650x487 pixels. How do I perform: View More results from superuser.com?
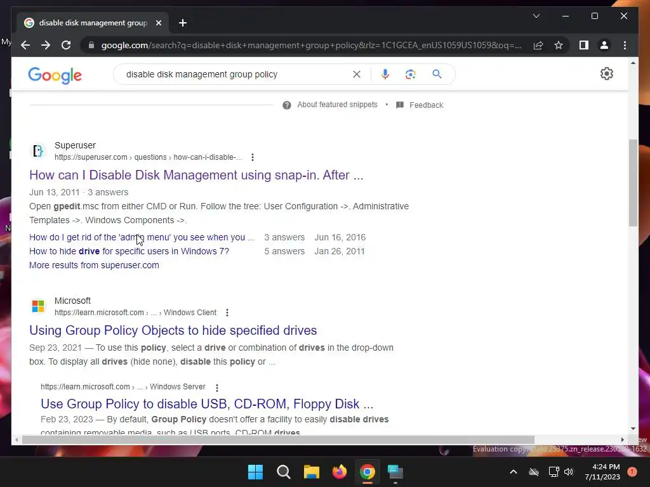tap(94, 265)
